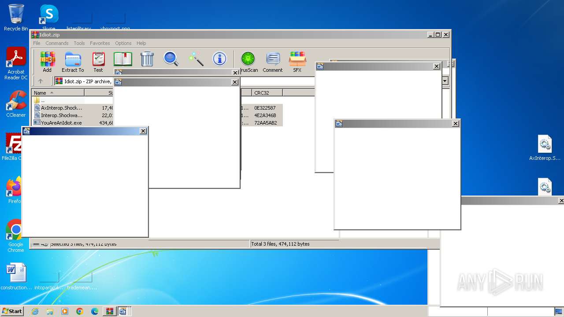Open Skype desktop shortcut
This screenshot has height=317, width=564.
pos(49,18)
